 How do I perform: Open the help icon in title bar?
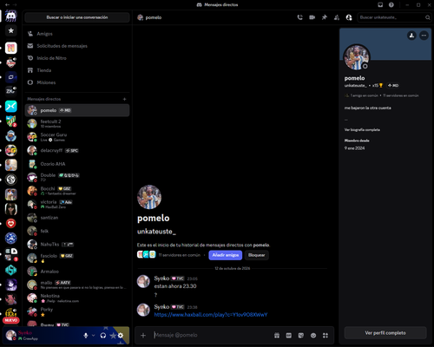(391, 4)
